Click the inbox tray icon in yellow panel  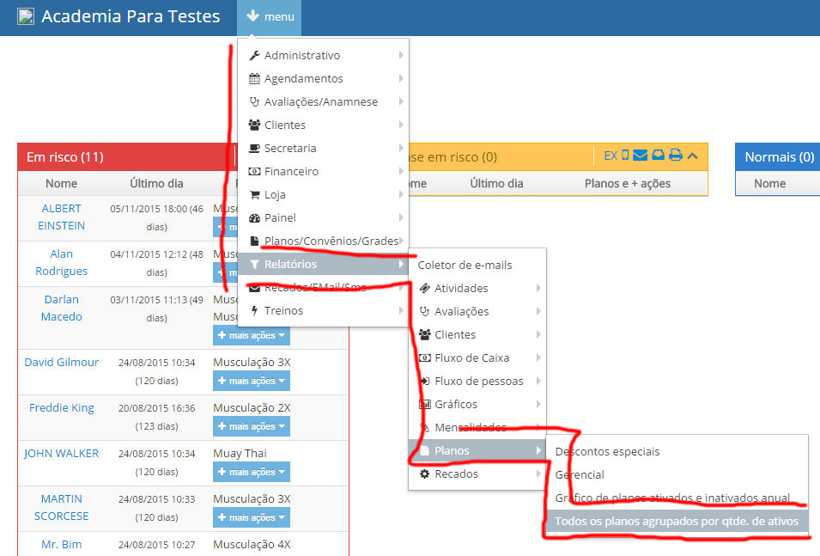(x=658, y=156)
